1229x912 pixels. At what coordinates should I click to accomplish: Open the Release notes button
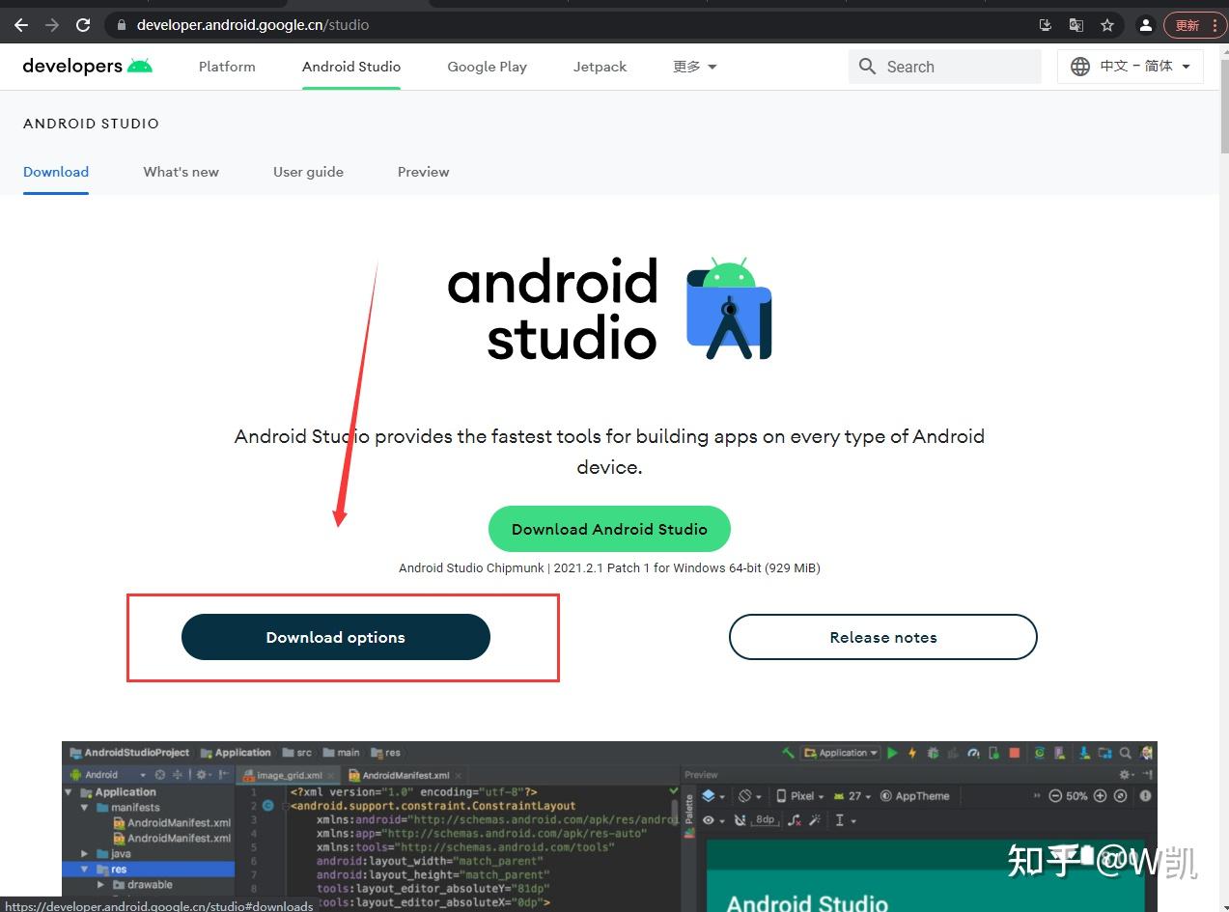pyautogui.click(x=881, y=637)
